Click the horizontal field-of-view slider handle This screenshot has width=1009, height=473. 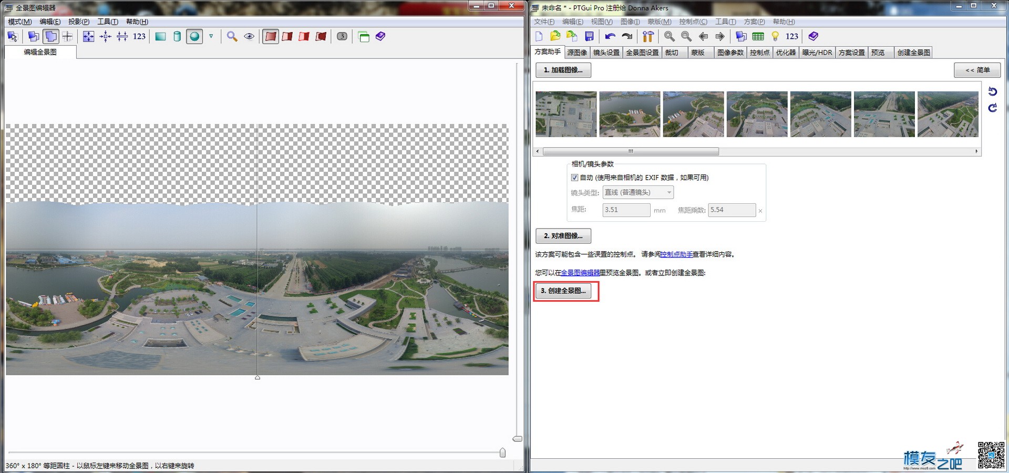(x=502, y=453)
